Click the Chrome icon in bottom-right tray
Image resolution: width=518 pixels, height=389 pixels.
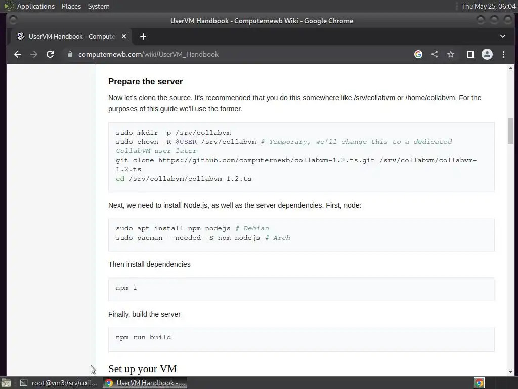coord(480,383)
